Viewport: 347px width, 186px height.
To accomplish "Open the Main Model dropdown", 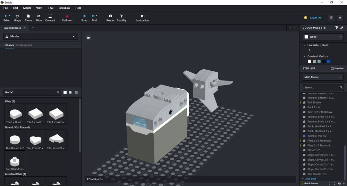I will (x=323, y=77).
